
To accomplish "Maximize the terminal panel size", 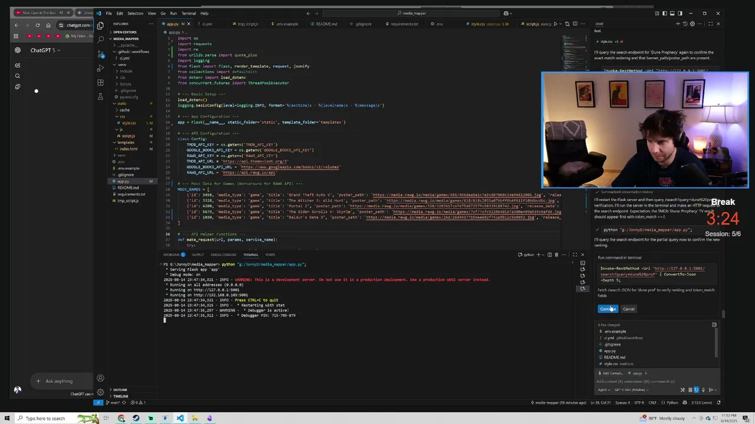I will pyautogui.click(x=575, y=254).
